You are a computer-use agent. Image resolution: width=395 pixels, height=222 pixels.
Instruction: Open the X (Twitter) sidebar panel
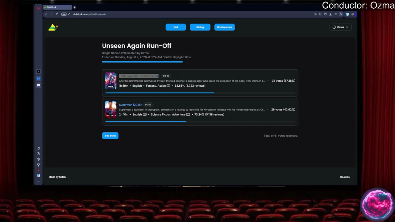(38, 72)
